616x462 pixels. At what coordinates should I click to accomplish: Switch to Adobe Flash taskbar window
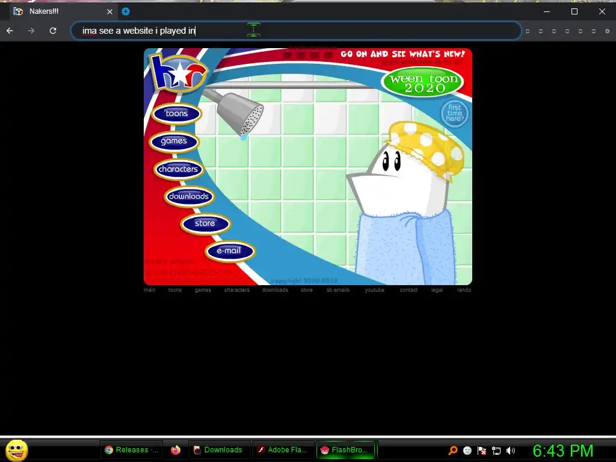283,450
